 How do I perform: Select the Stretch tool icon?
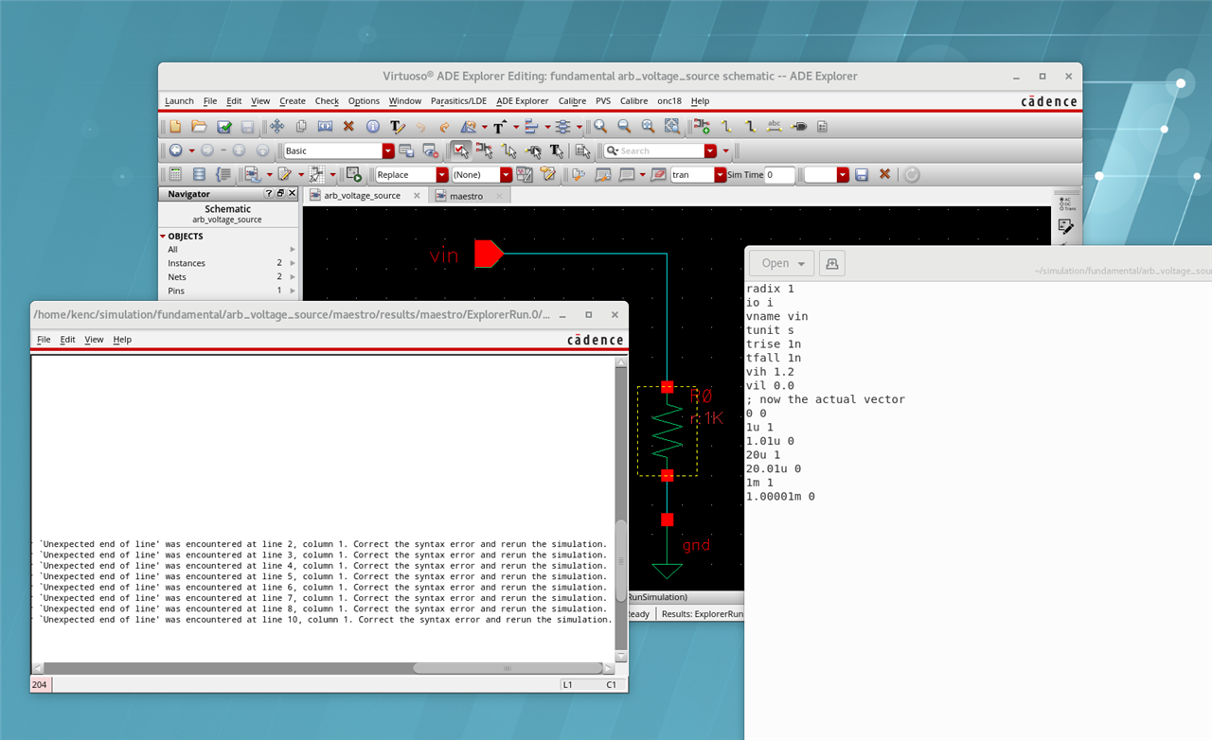[325, 126]
